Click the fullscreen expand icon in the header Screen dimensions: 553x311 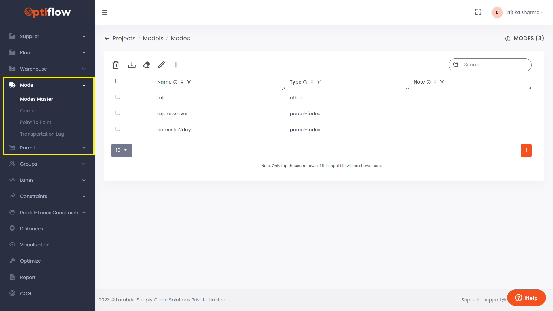[478, 12]
